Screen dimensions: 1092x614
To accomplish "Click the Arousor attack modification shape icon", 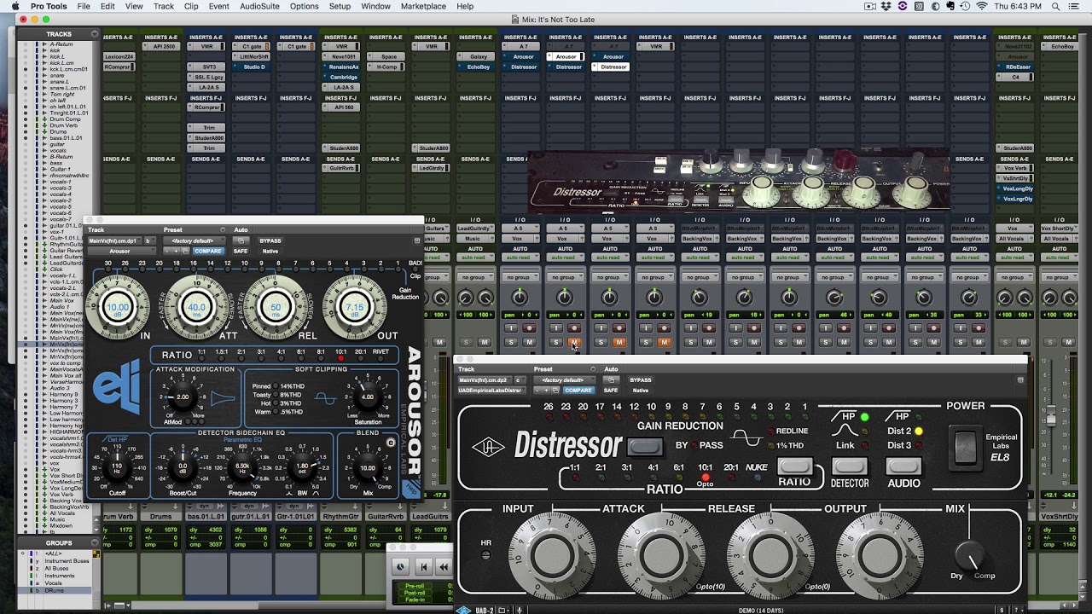I will 224,397.
